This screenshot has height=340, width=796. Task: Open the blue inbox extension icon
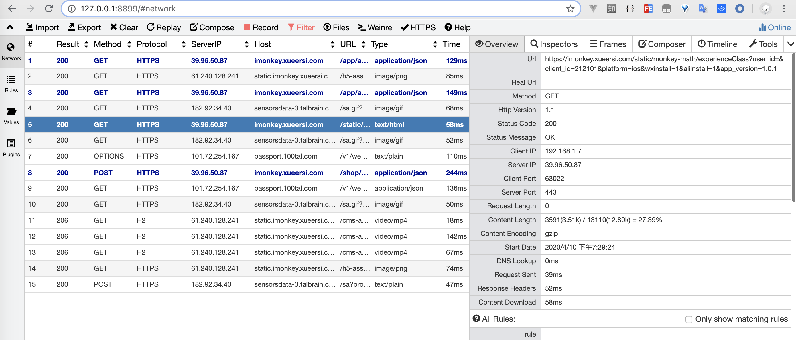[x=721, y=9]
